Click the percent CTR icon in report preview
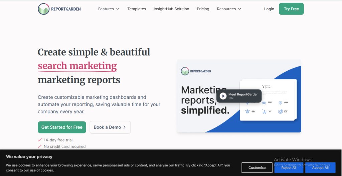This screenshot has width=342, height=176. [x=280, y=103]
